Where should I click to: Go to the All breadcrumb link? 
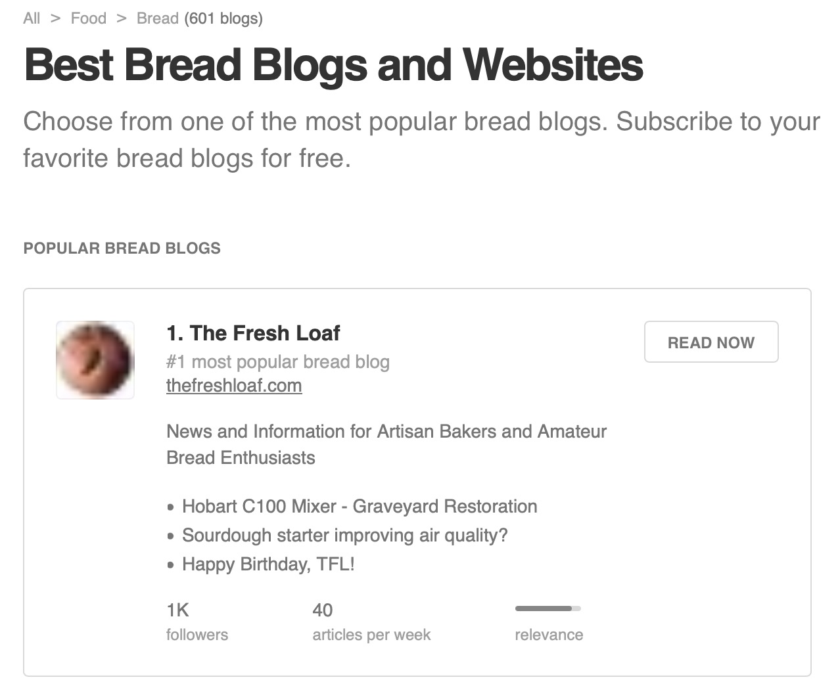pos(32,18)
